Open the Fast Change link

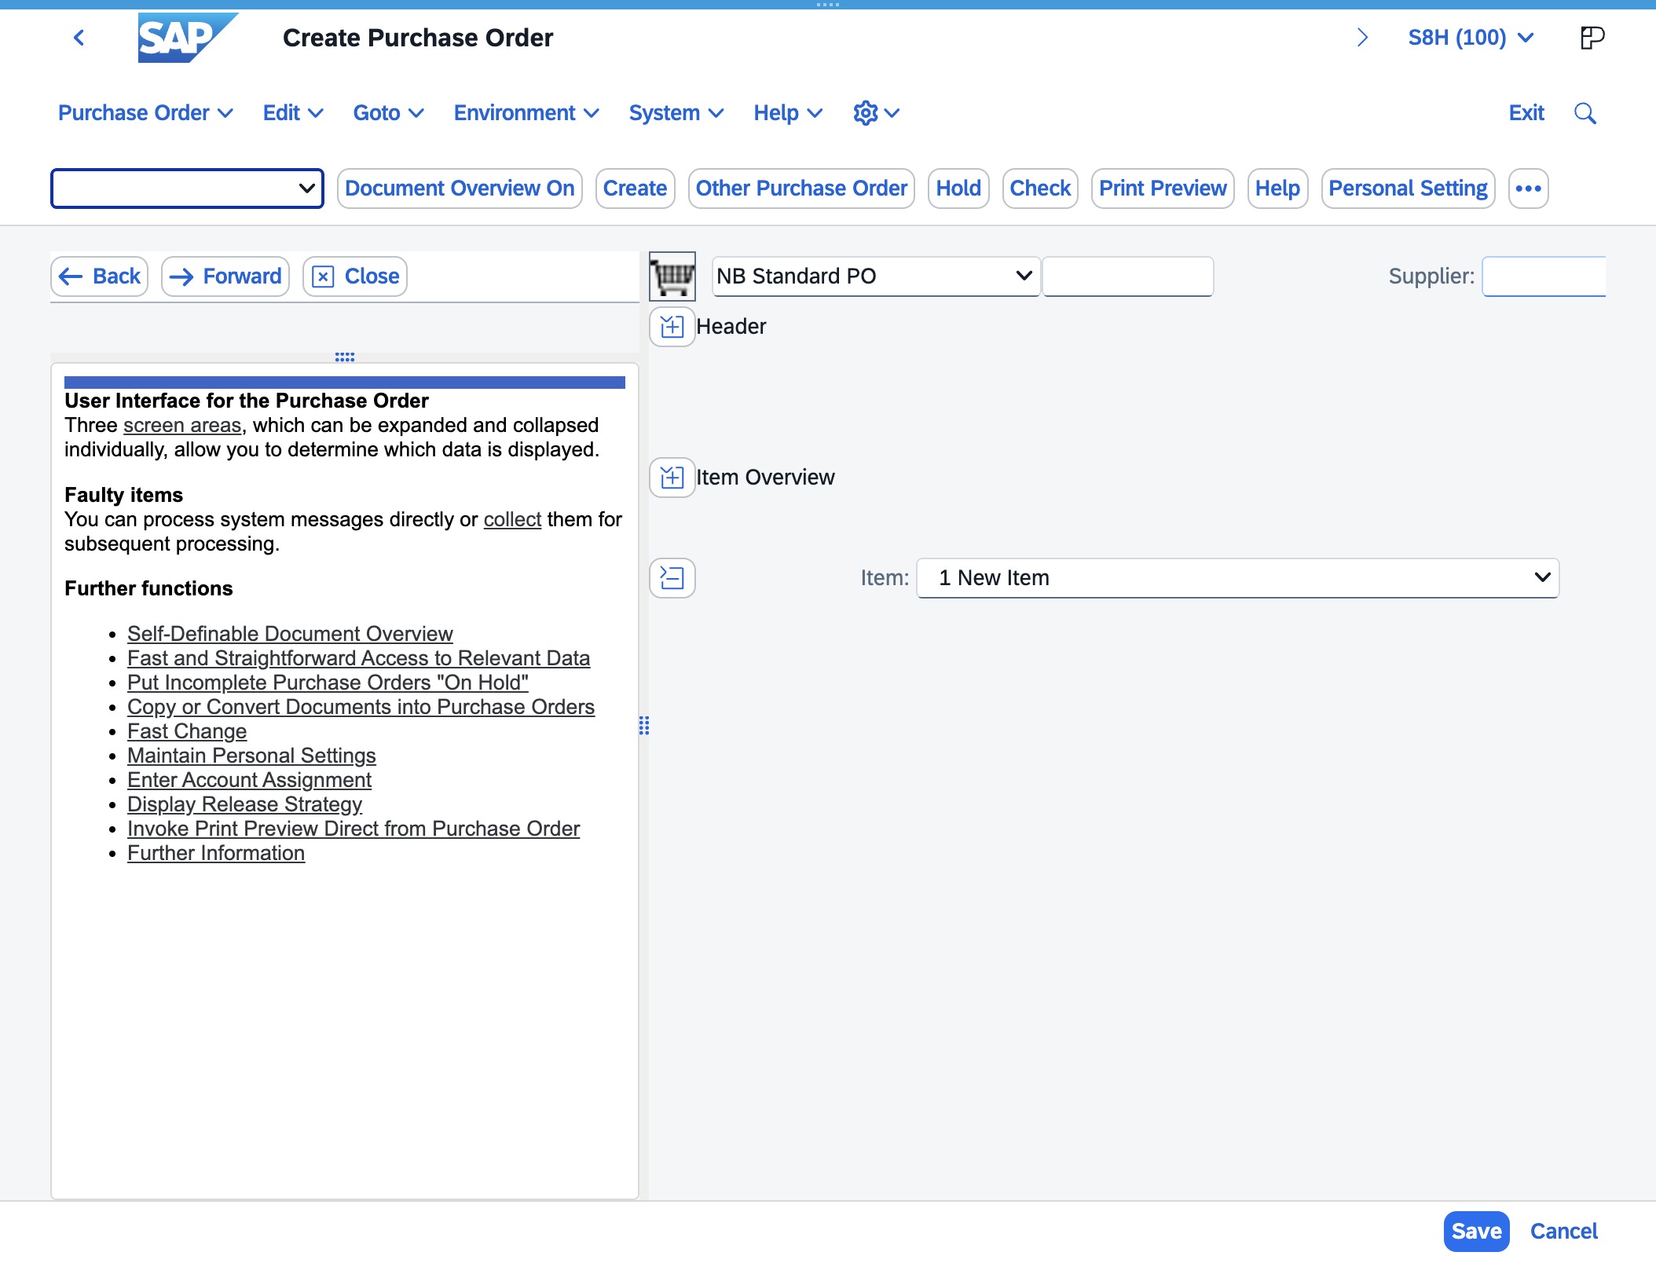(x=187, y=731)
